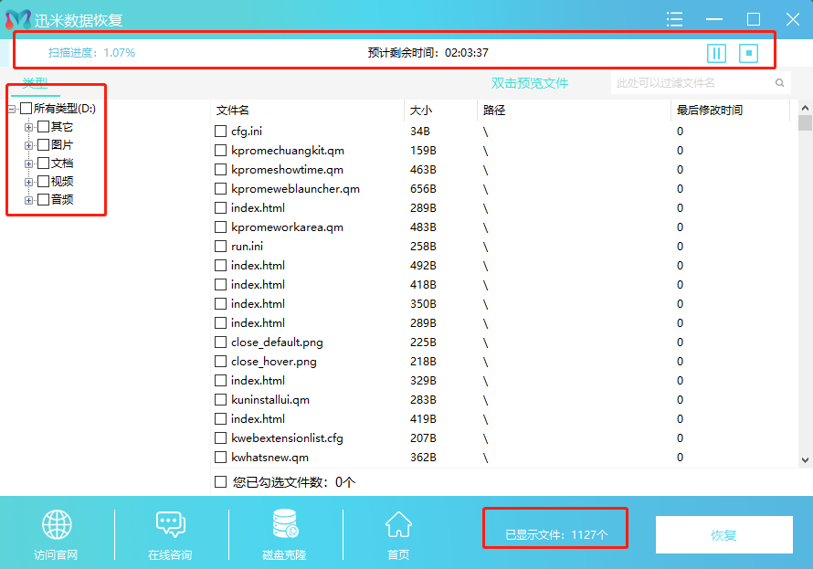This screenshot has height=569, width=813.
Task: Stop the scan with the stop icon
Action: pyautogui.click(x=748, y=53)
